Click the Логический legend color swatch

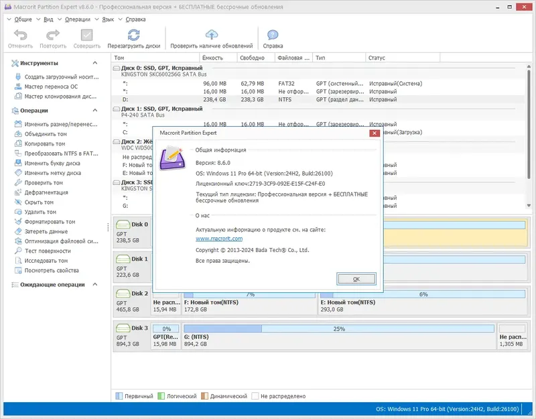click(x=161, y=396)
